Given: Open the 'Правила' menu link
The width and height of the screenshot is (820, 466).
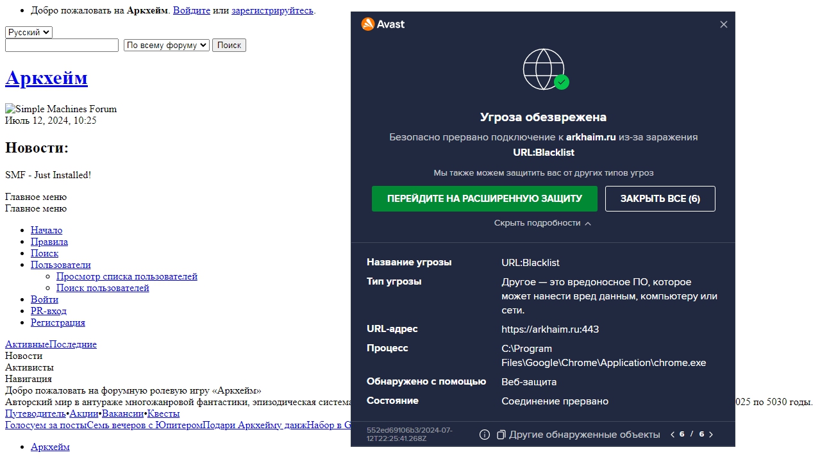Looking at the screenshot, I should [49, 242].
